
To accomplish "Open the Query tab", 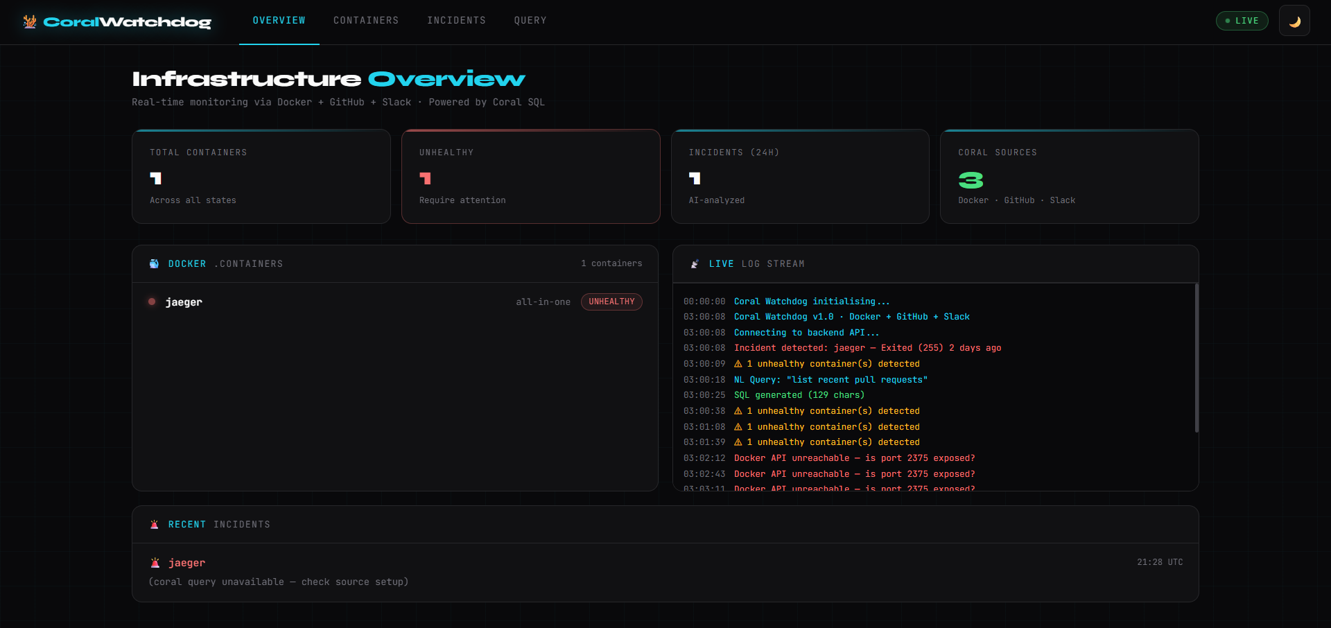I will coord(530,21).
